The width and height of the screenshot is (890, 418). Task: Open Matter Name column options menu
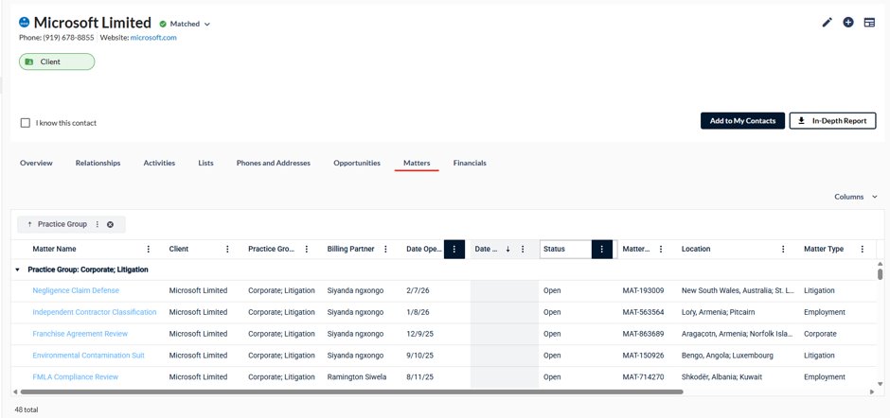149,249
